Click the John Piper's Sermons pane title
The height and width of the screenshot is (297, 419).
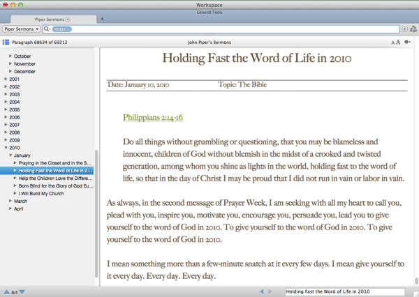[x=209, y=42]
